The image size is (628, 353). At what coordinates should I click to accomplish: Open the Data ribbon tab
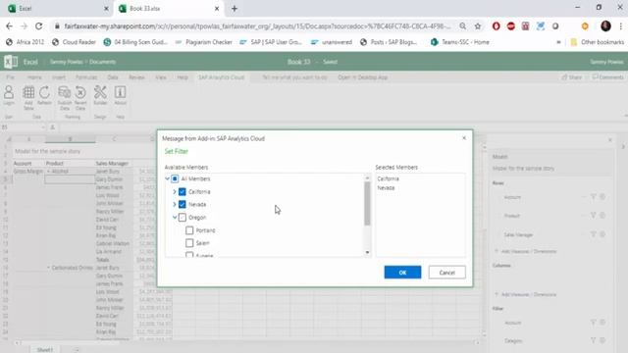pyautogui.click(x=113, y=77)
